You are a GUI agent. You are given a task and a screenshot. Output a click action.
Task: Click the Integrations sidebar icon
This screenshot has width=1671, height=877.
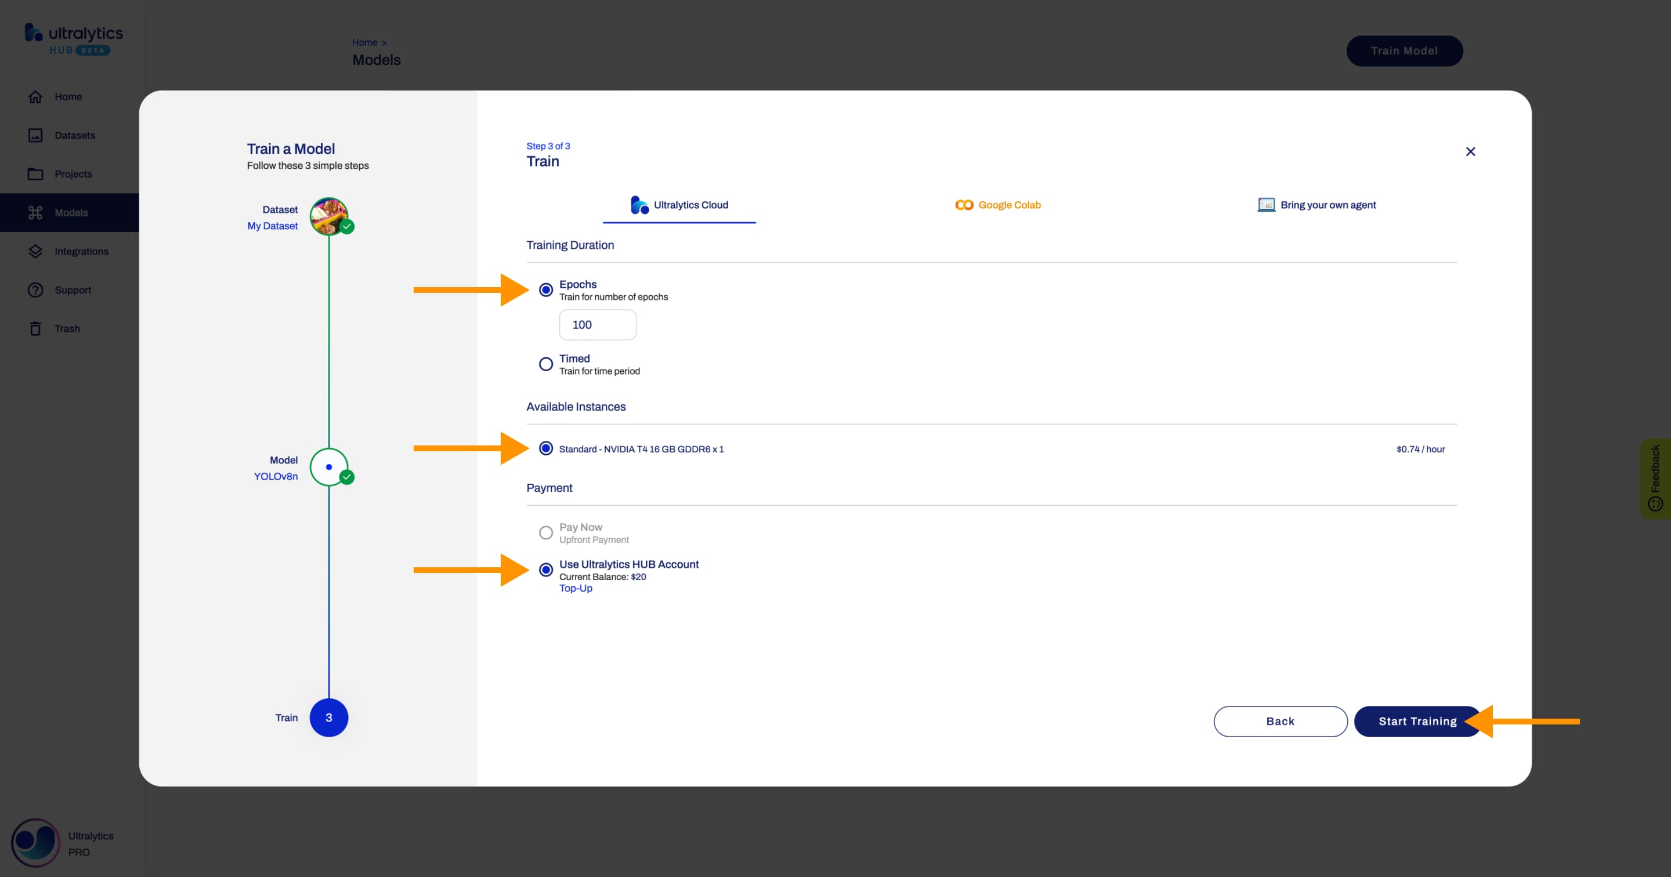(x=34, y=251)
